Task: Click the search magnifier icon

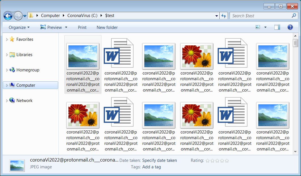Action: pyautogui.click(x=294, y=16)
